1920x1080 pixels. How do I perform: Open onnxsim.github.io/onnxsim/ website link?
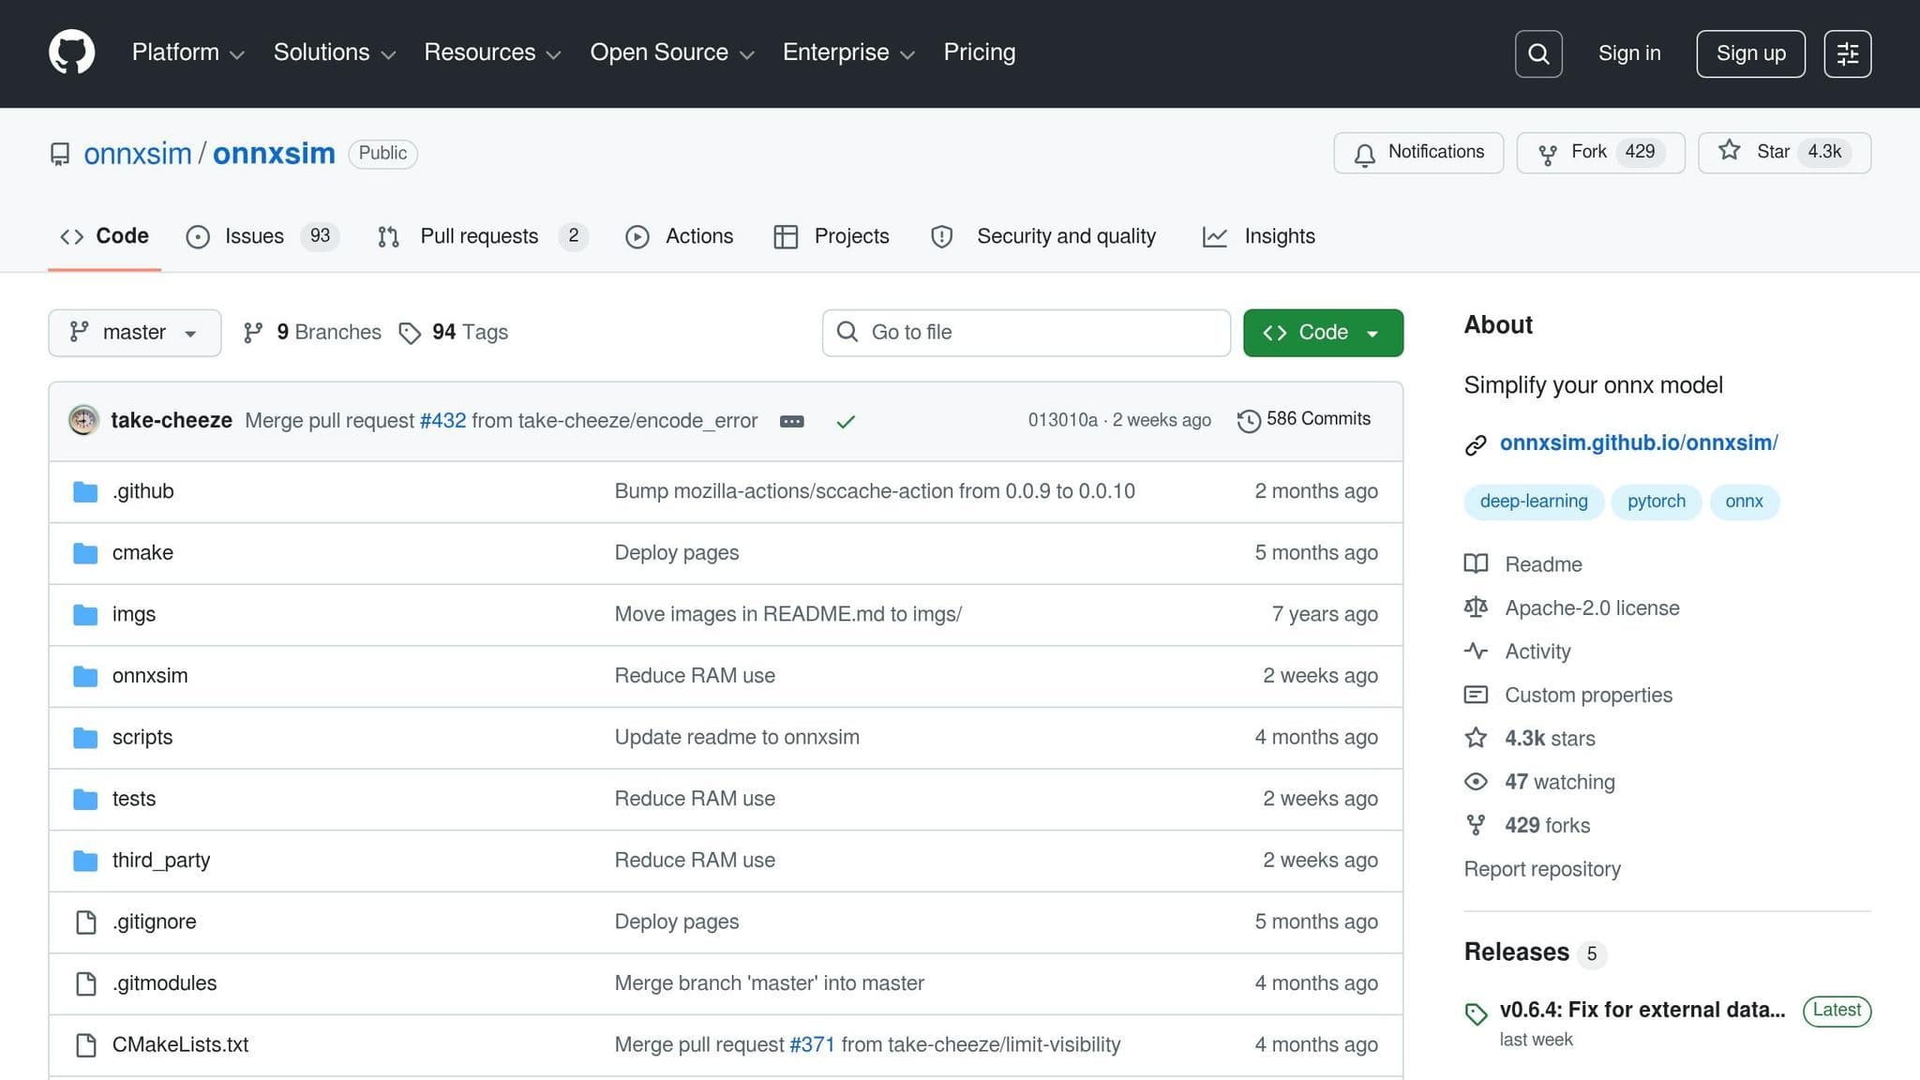coord(1639,443)
